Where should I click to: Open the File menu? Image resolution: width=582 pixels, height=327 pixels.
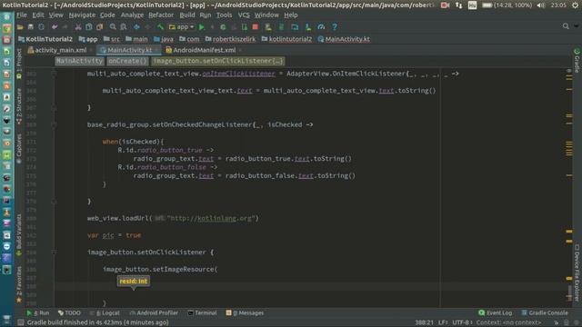pyautogui.click(x=22, y=15)
